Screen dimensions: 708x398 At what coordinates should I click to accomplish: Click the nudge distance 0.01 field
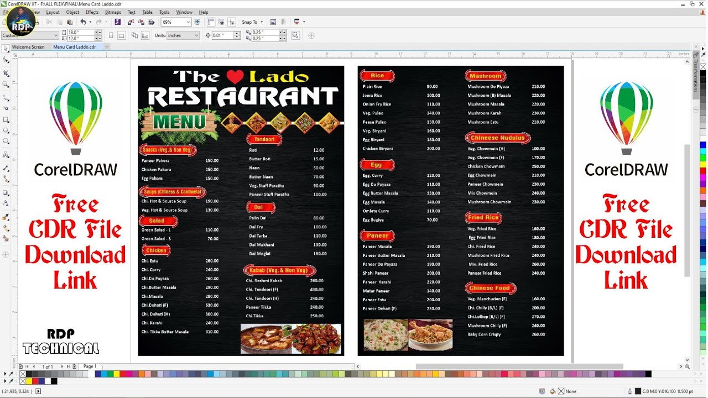(223, 35)
